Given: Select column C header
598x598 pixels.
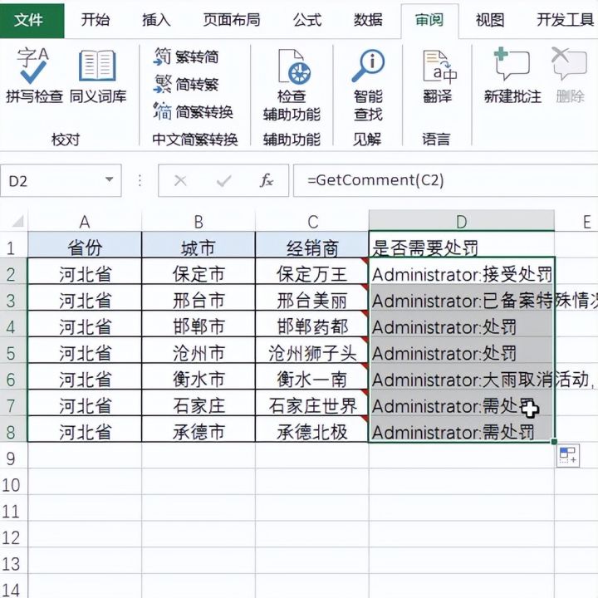Looking at the screenshot, I should click(312, 222).
